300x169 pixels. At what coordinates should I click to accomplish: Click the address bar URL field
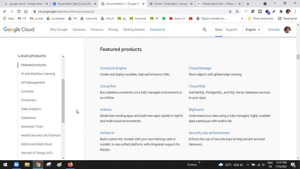coord(130,11)
